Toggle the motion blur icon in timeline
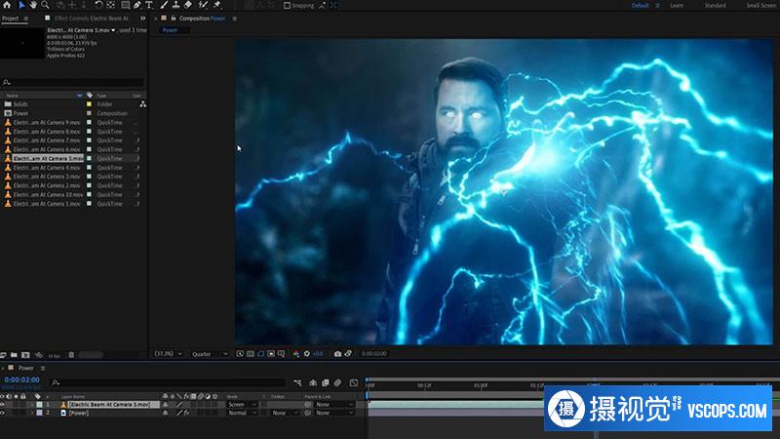Screen dimensions: 780x439 [337, 382]
